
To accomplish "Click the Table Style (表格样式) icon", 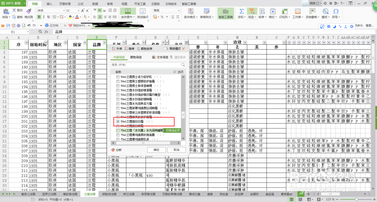I will coord(207,11).
